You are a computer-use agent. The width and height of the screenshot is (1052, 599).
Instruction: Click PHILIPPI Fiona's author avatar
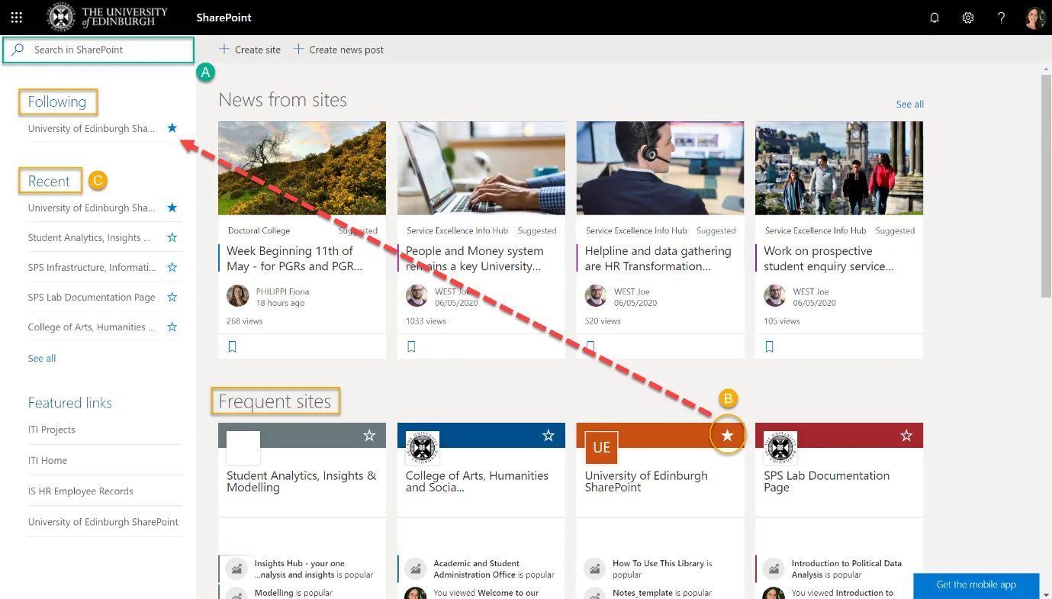tap(237, 295)
